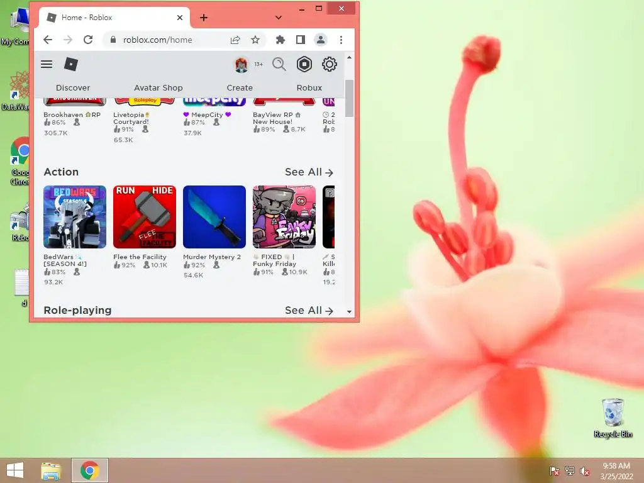Viewport: 644px width, 483px height.
Task: Click the network tray icon
Action: tap(570, 471)
